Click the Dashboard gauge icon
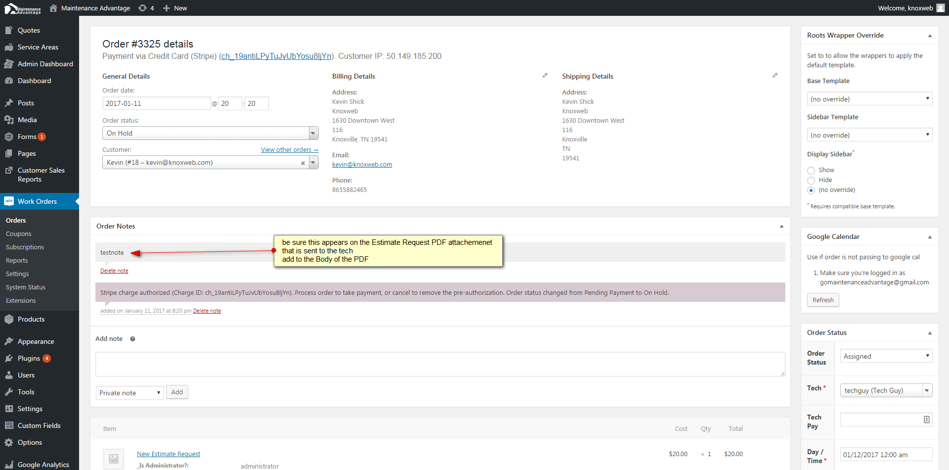The image size is (949, 470). click(x=8, y=81)
